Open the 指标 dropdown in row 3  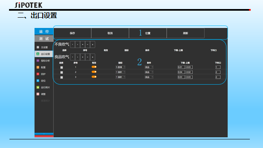tap(120, 77)
